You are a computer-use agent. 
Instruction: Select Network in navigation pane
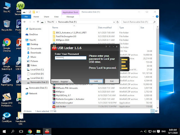(x=33, y=94)
